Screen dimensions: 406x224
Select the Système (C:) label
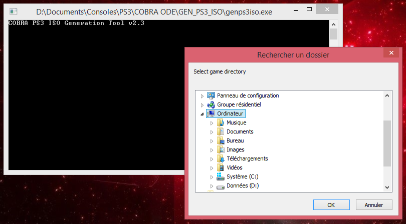pos(243,176)
